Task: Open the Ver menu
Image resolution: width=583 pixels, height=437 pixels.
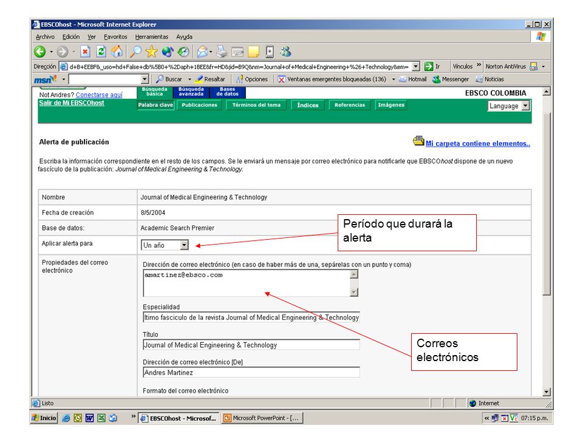Action: 92,37
